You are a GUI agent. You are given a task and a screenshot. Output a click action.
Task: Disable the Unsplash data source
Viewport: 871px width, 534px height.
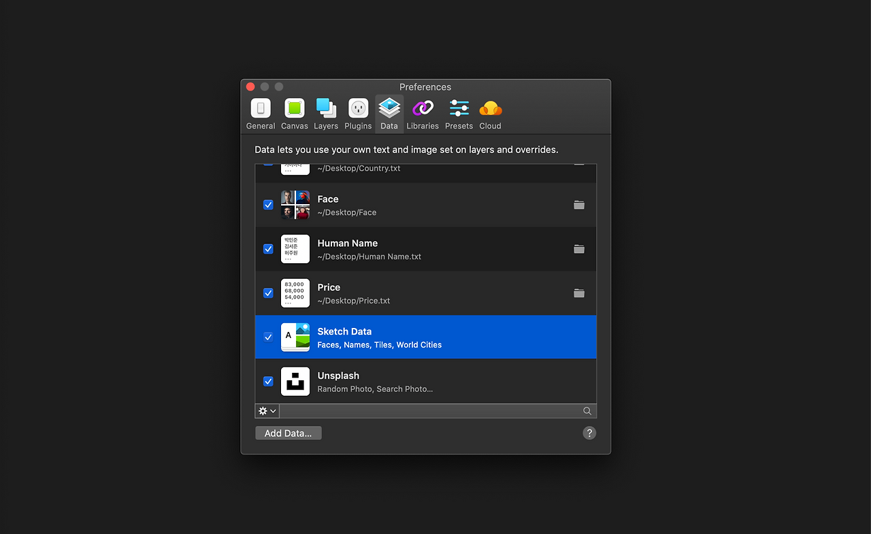pyautogui.click(x=267, y=381)
